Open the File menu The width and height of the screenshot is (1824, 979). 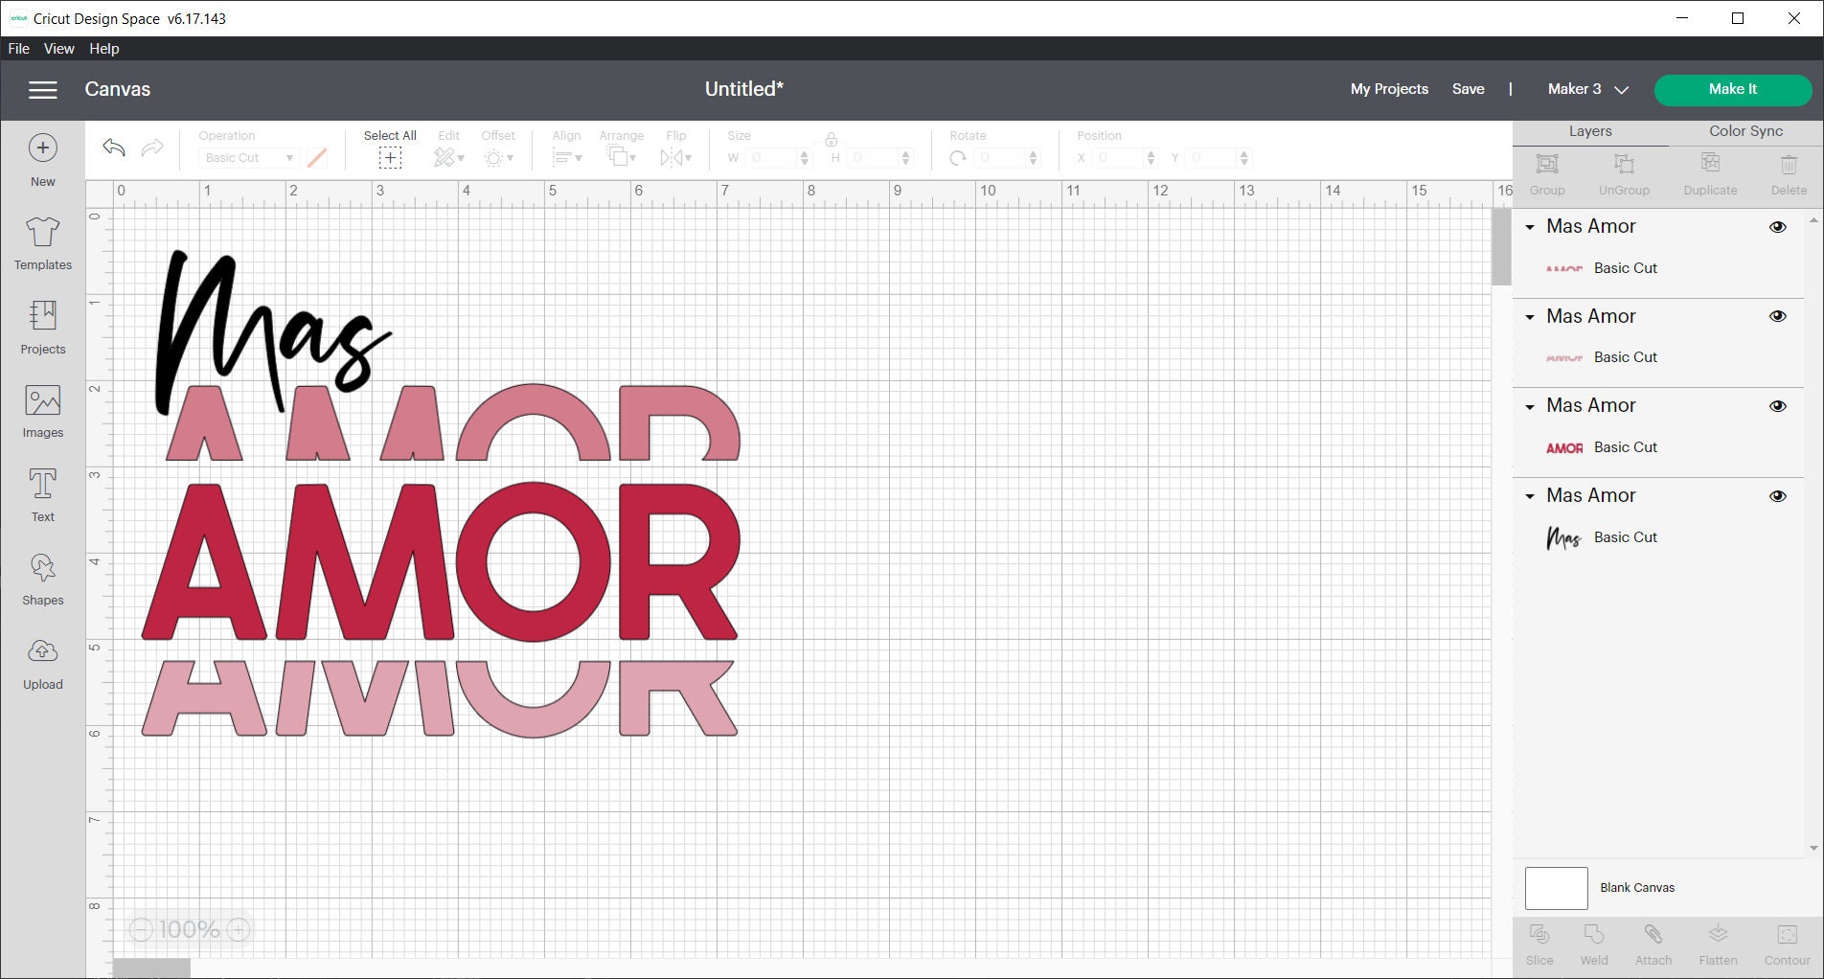tap(18, 48)
